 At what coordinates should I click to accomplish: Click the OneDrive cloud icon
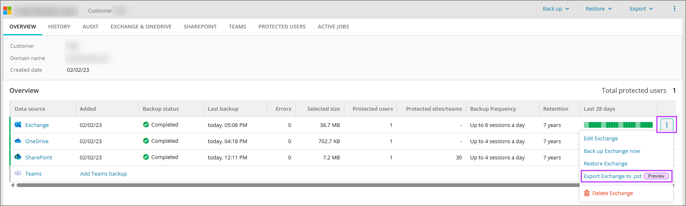[x=18, y=141]
